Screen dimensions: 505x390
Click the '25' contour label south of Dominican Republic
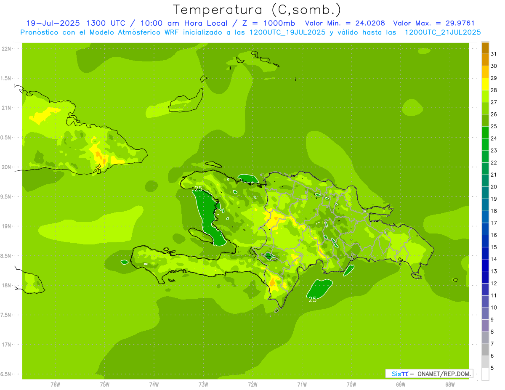coord(313,300)
